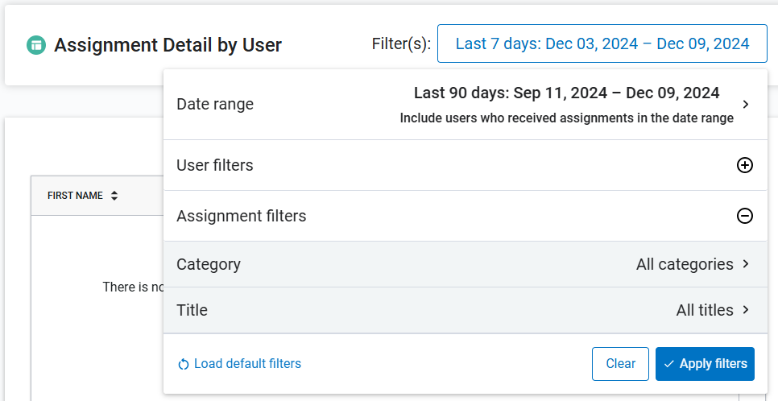Screen dimensions: 778x401
Task: Open the Filter(s) Last 7 days dropdown
Action: click(x=602, y=43)
